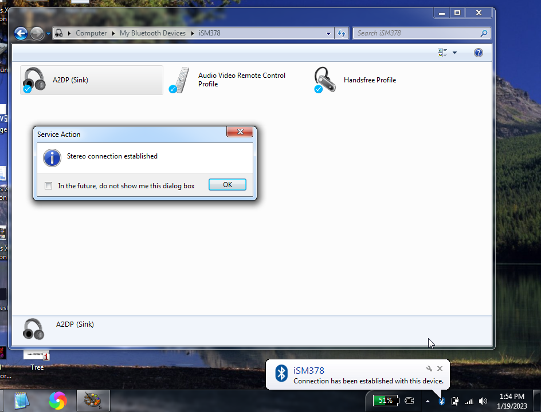Open the view options dropdown arrow
Viewport: 541px width, 412px height.
[x=454, y=53]
